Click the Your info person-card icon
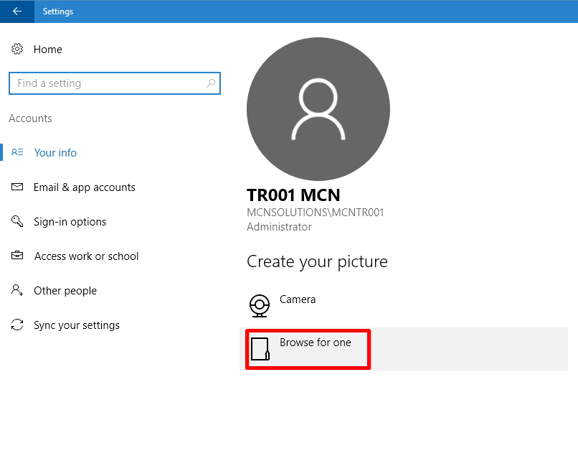Screen dimensions: 578x461 pyautogui.click(x=17, y=152)
